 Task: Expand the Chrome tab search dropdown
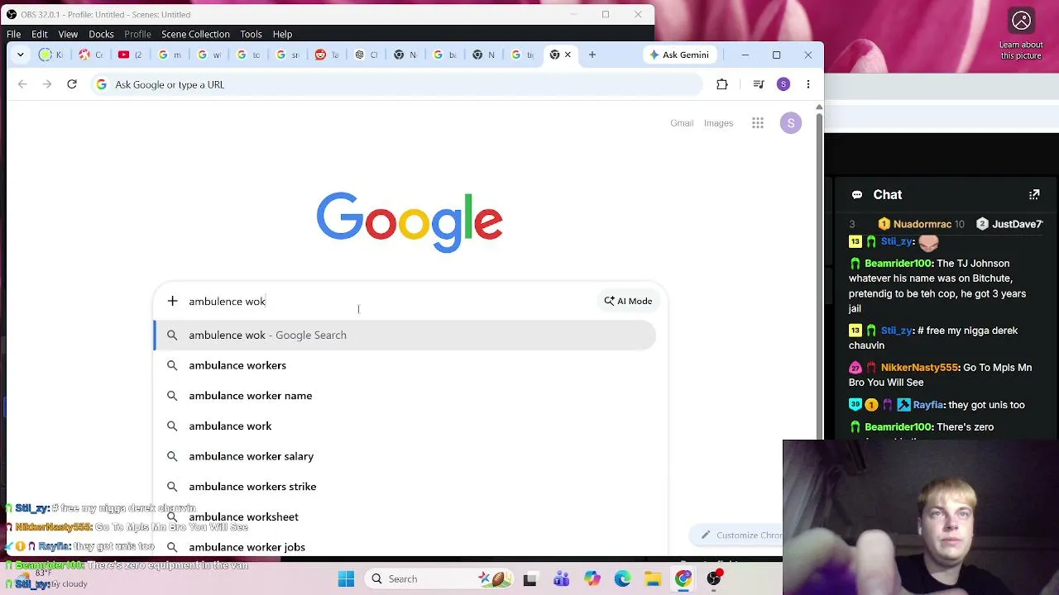pos(21,55)
